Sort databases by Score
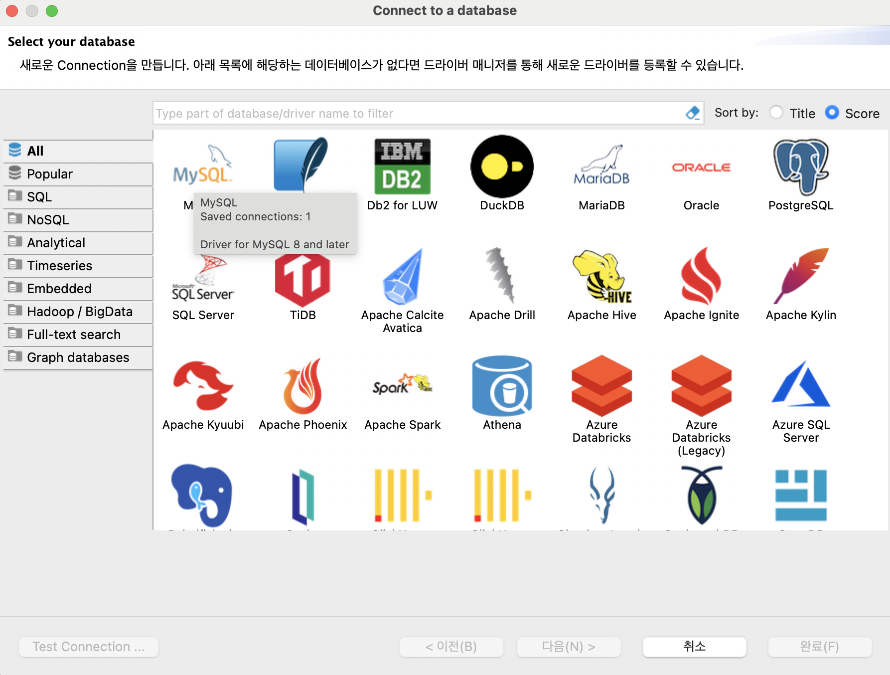Screen dimensions: 890x675 pos(852,113)
